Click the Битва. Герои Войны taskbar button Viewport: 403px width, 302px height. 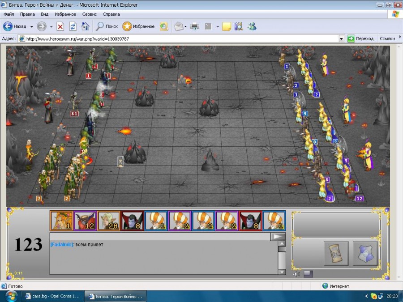coord(116,296)
